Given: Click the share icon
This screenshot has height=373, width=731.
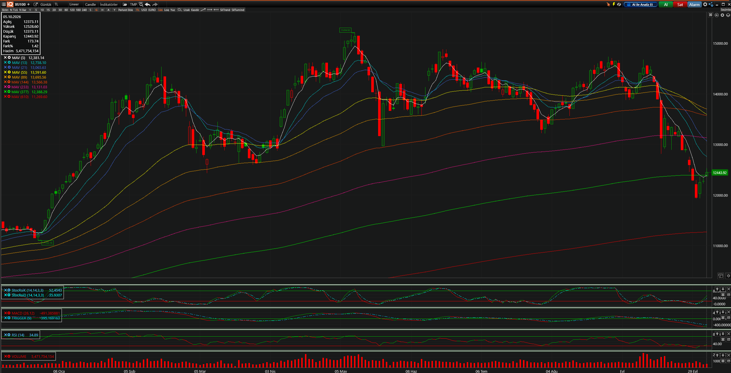Looking at the screenshot, I should (x=711, y=4).
